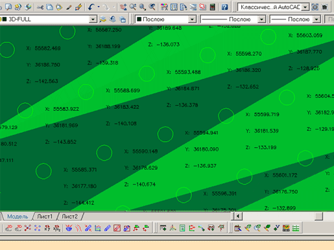Open the undo history dropdown arrow

pos(99,7)
